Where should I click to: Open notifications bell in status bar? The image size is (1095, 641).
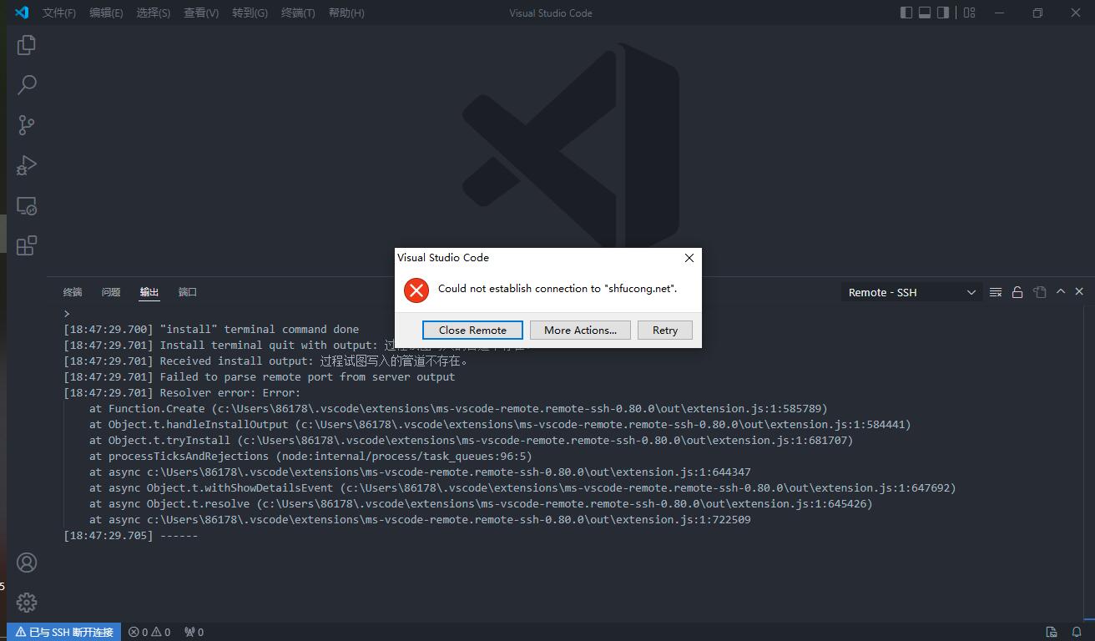click(x=1077, y=632)
